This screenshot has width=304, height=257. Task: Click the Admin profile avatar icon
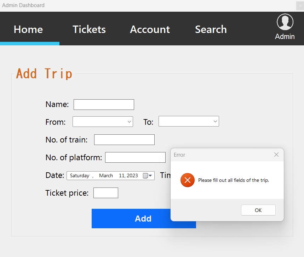pyautogui.click(x=285, y=22)
